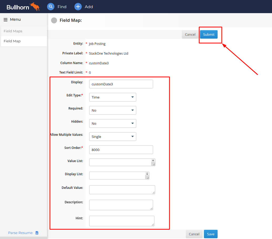Toggle the hamburger Menu icon
Image resolution: width=272 pixels, height=239 pixels.
[6, 20]
